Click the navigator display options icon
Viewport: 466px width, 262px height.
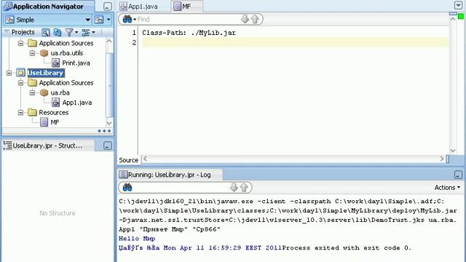click(x=45, y=32)
